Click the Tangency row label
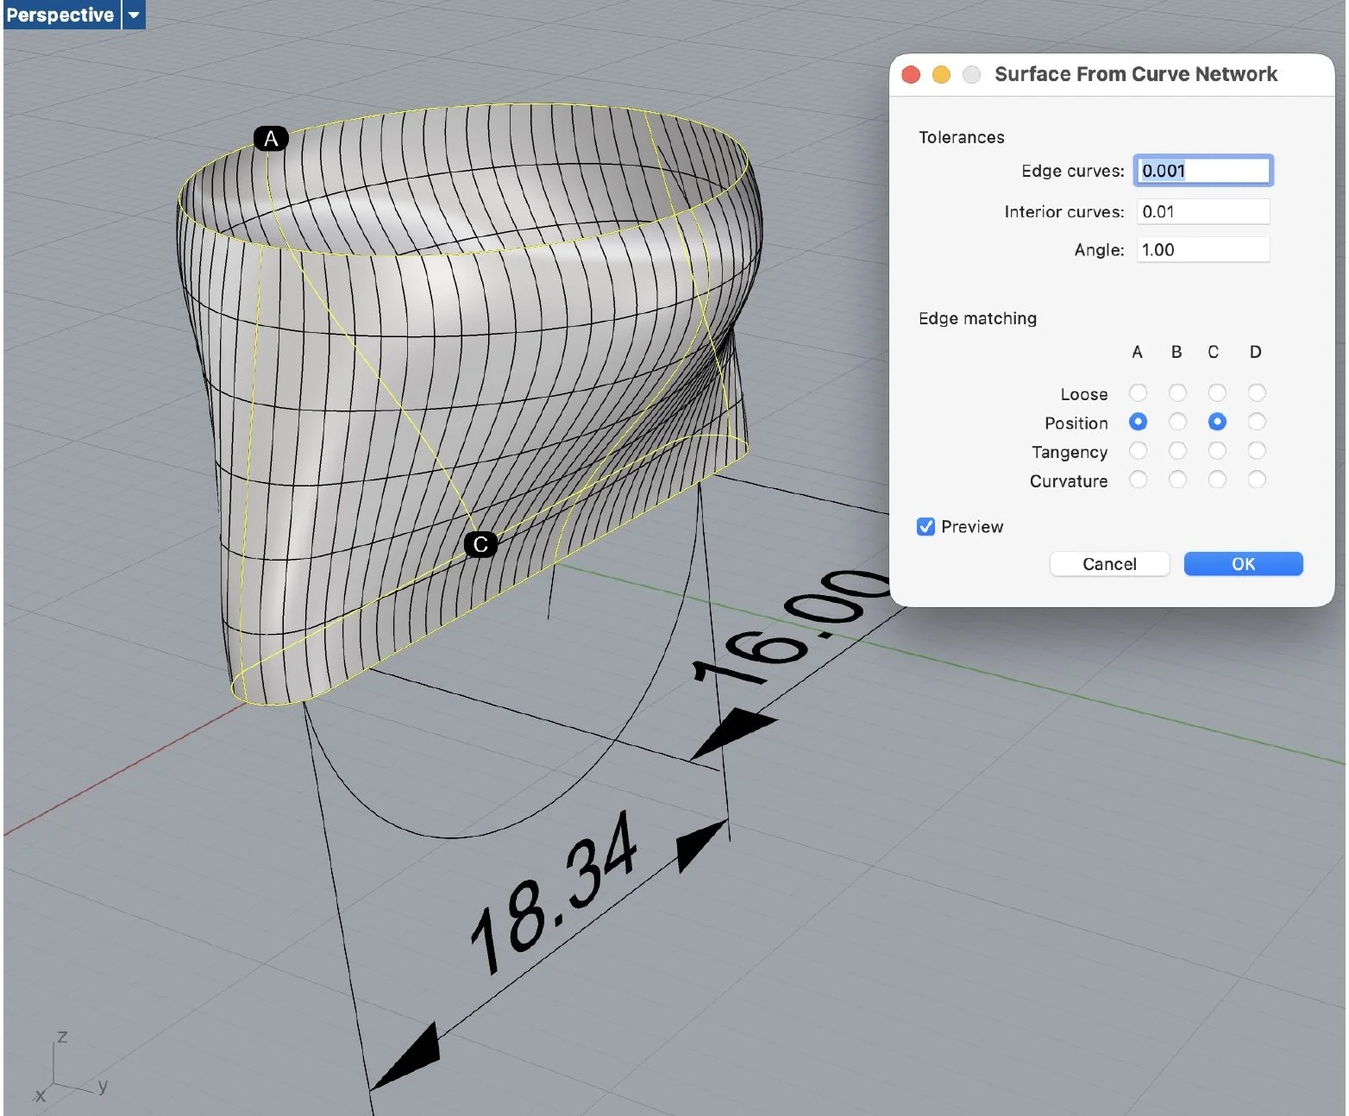 [x=1070, y=452]
